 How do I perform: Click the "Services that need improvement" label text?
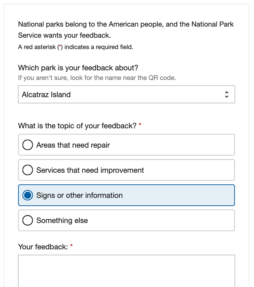[x=90, y=170]
